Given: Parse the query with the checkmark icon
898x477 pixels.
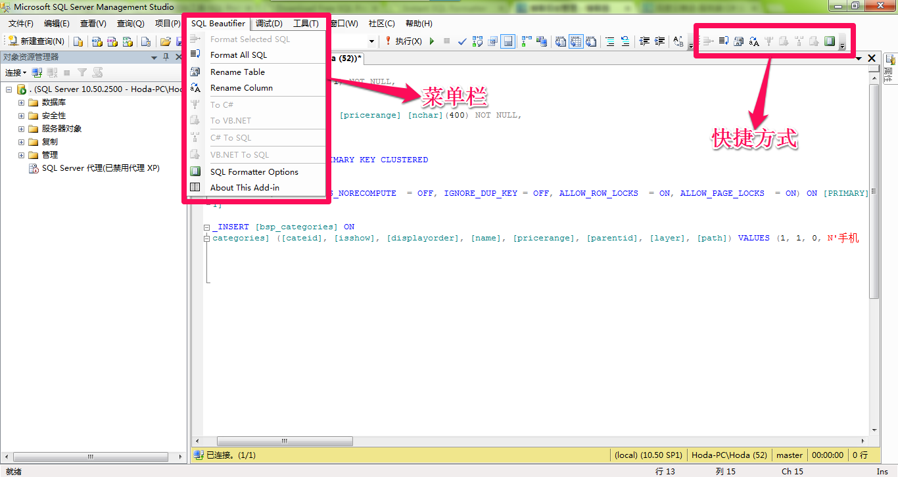Looking at the screenshot, I should (462, 41).
